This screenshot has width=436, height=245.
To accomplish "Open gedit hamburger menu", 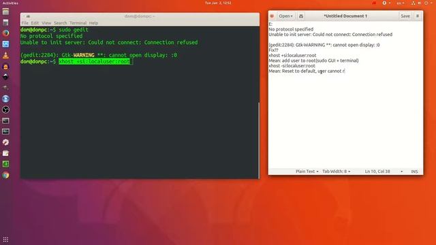I will 418,16.
